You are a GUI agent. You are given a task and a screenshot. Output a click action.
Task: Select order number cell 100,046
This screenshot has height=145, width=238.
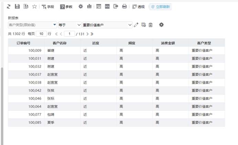click(26, 98)
